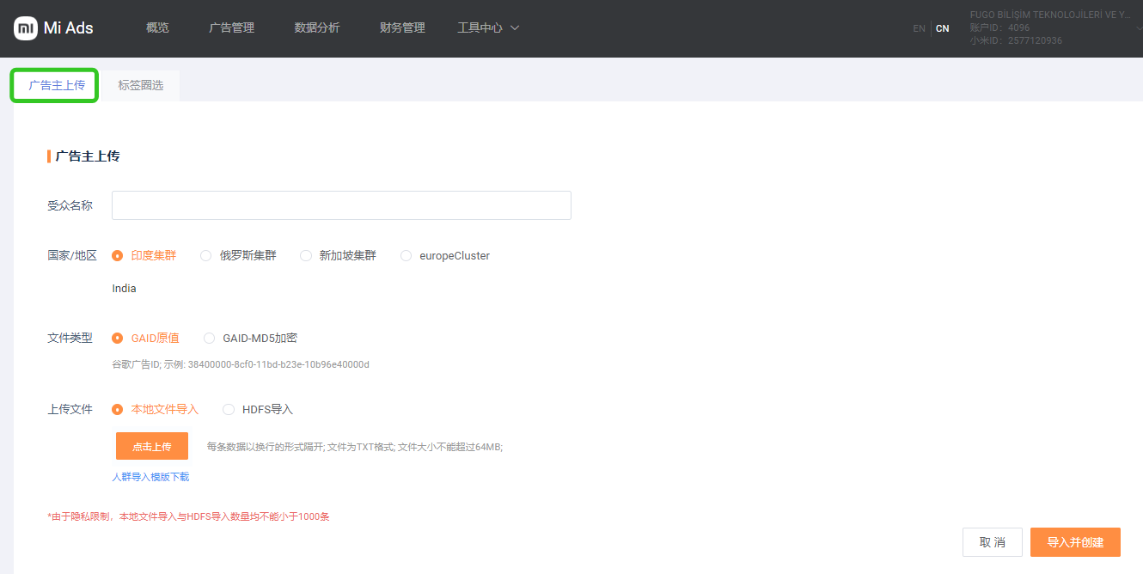Open 财务管理 in navigation bar

(x=402, y=28)
